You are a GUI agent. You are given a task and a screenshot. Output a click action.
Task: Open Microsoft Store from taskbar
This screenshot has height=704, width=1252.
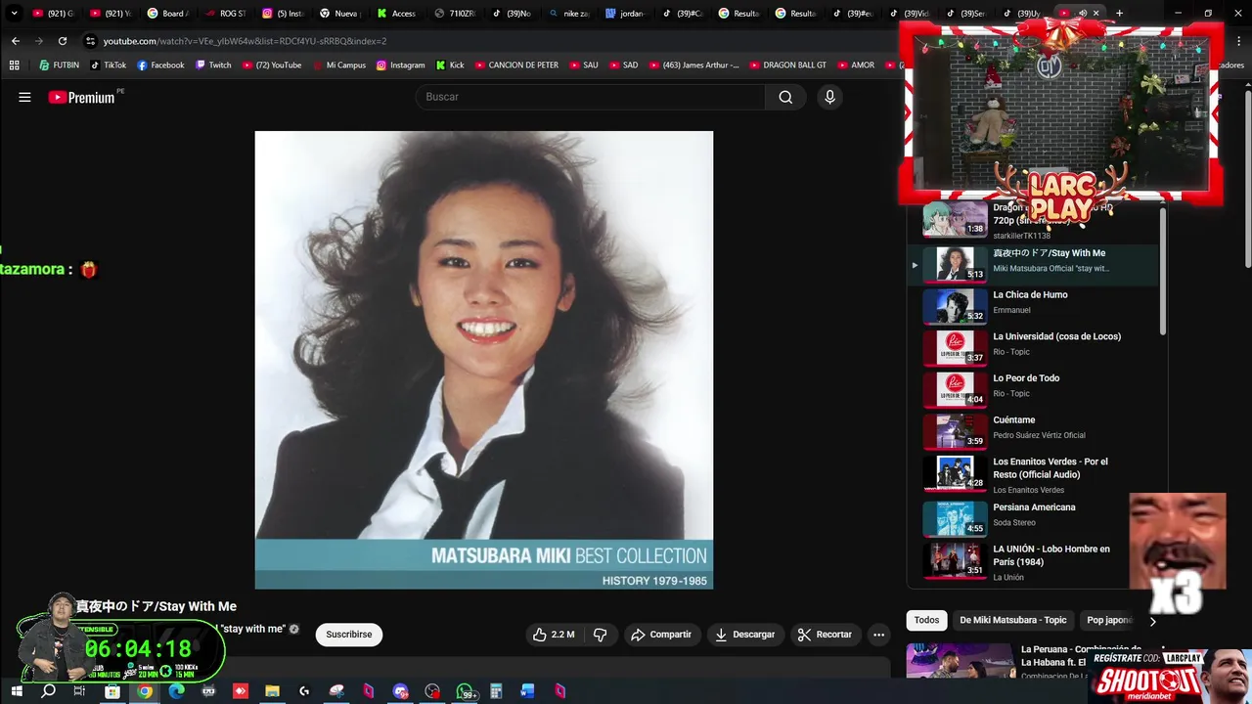pyautogui.click(x=112, y=691)
